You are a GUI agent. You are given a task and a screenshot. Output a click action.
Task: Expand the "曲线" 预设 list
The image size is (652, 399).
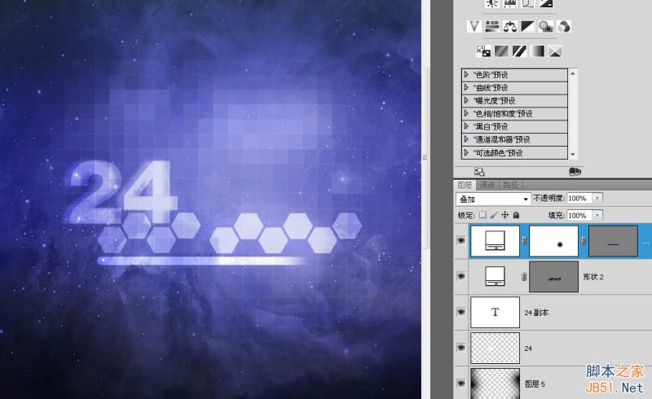pos(466,88)
